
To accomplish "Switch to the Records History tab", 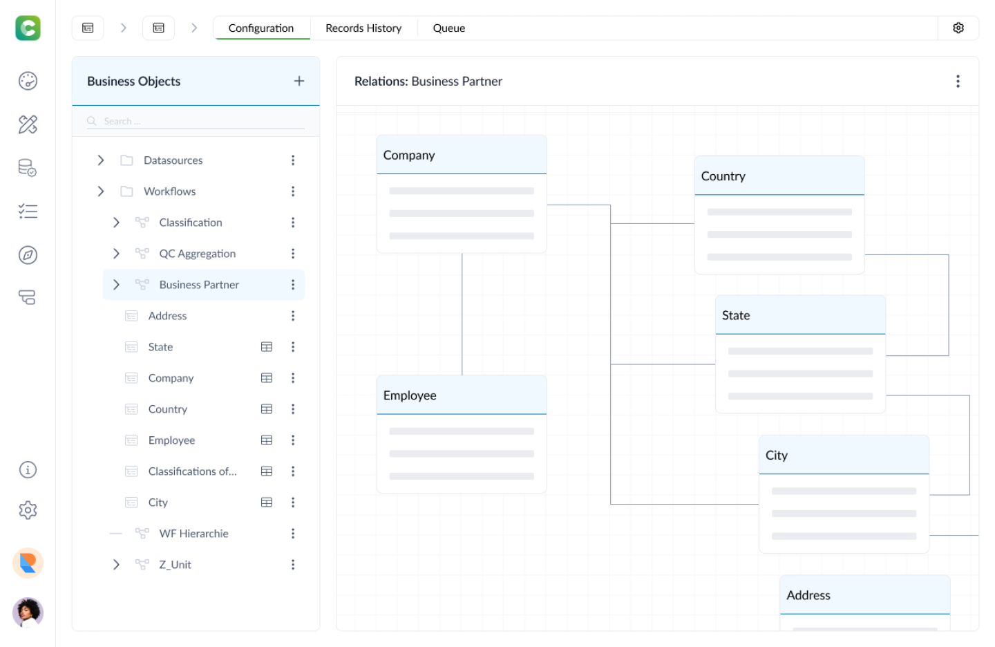I will pyautogui.click(x=363, y=28).
